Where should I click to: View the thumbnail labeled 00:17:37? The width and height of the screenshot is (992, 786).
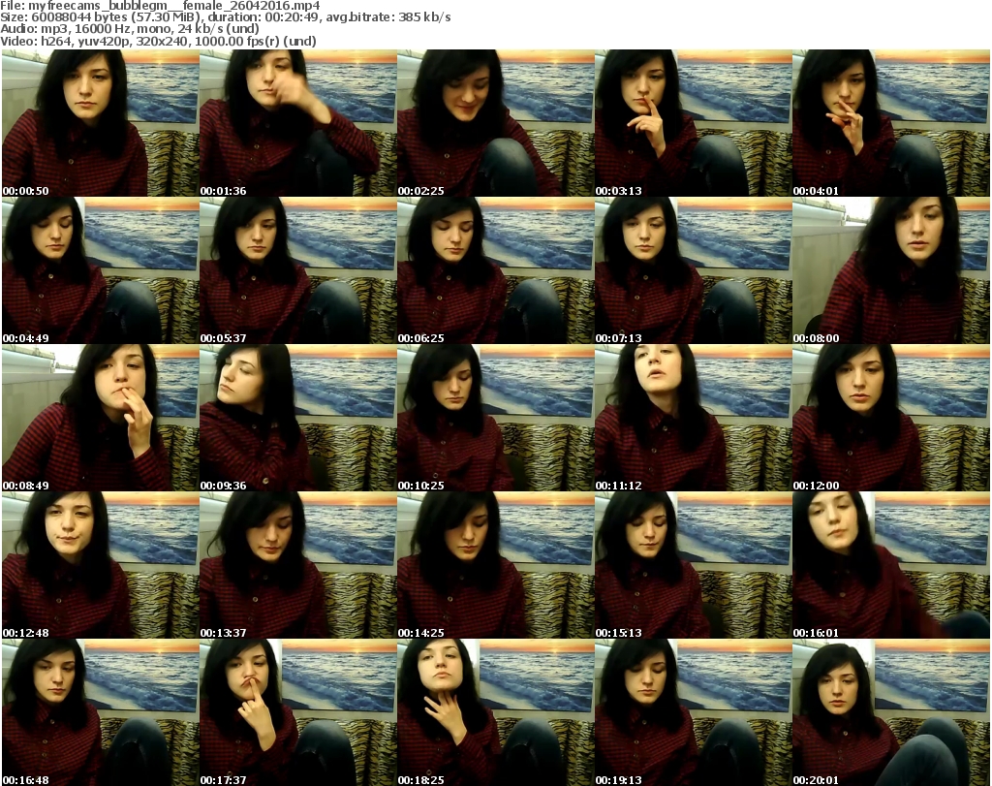(x=298, y=712)
